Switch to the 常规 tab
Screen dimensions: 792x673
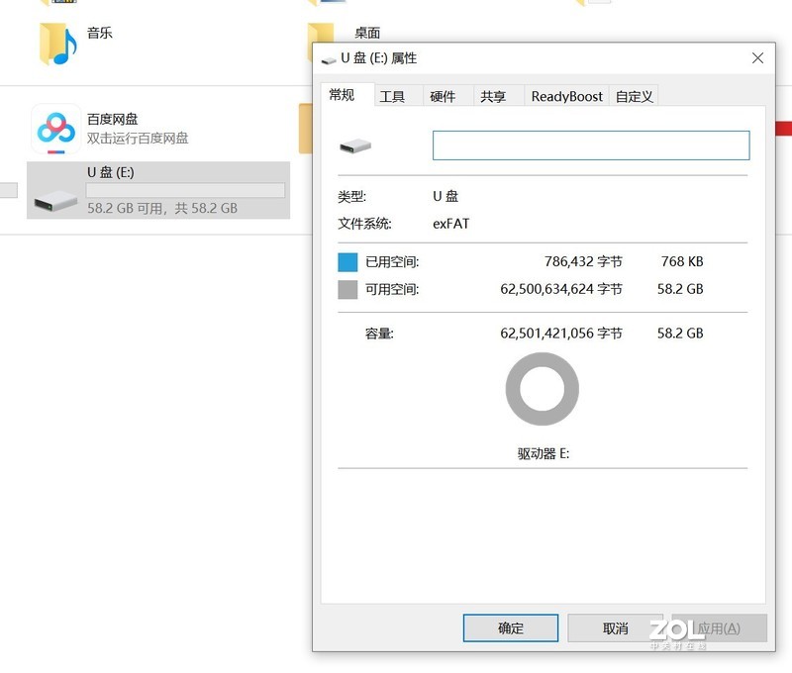coord(344,95)
